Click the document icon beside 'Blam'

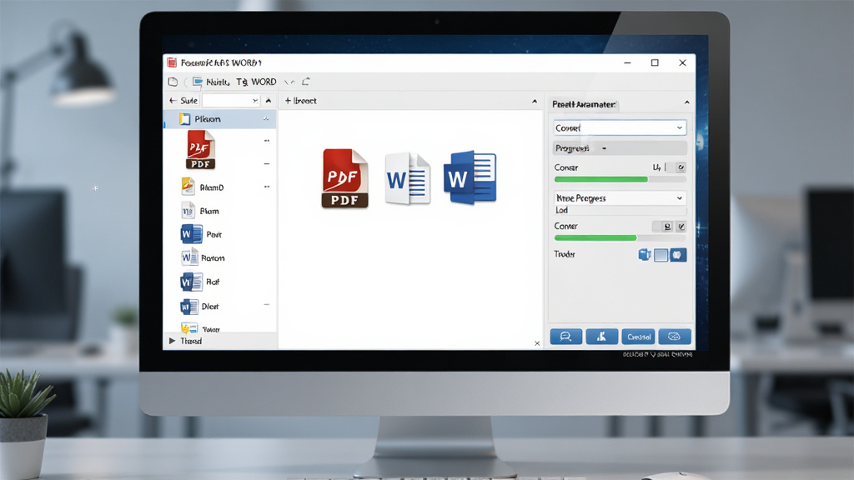(188, 211)
